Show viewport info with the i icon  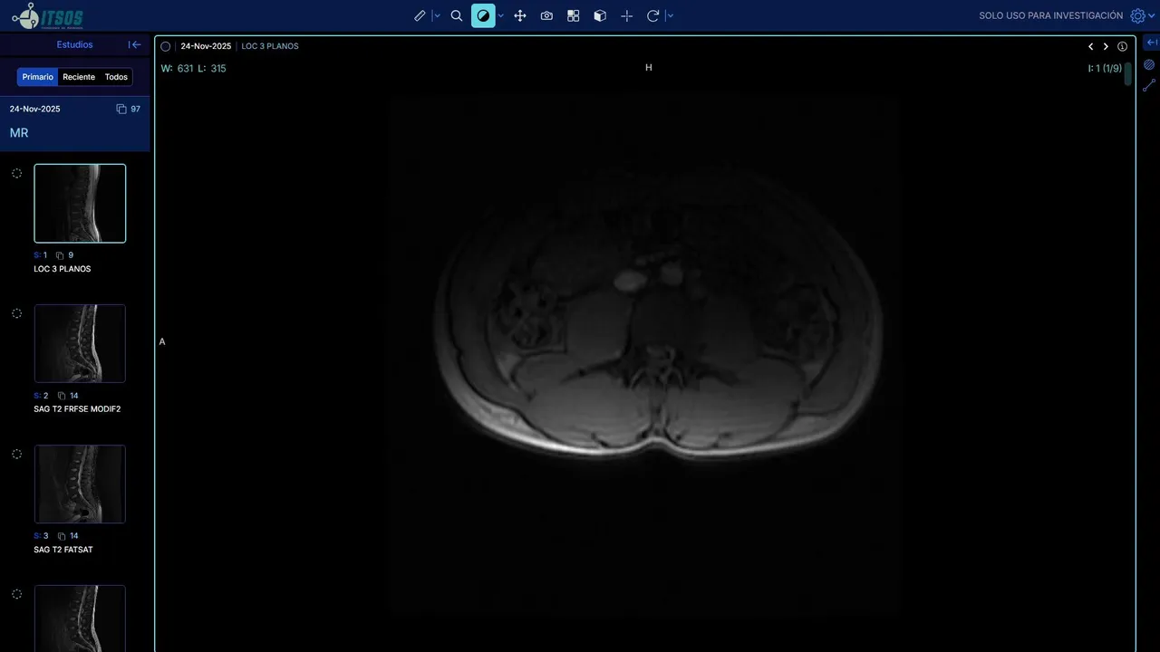[1122, 46]
